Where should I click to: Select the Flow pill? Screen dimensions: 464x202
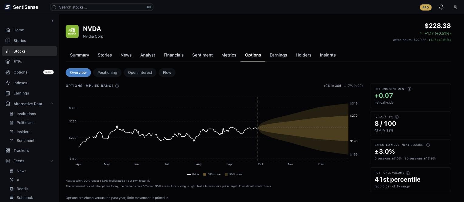coord(167,73)
